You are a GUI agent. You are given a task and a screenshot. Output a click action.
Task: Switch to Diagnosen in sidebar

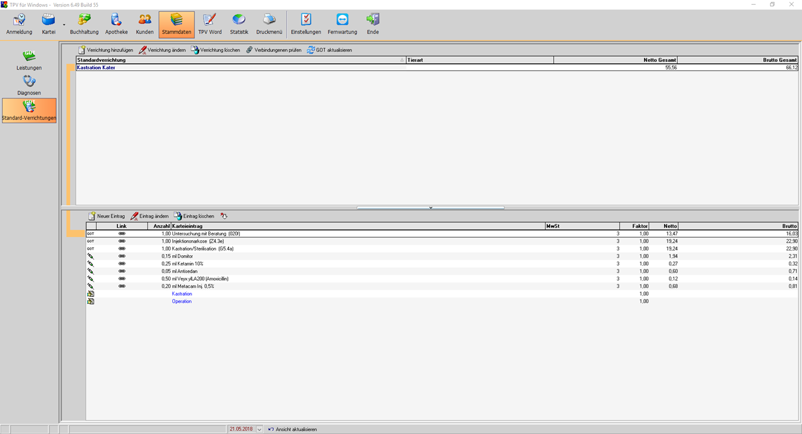29,85
